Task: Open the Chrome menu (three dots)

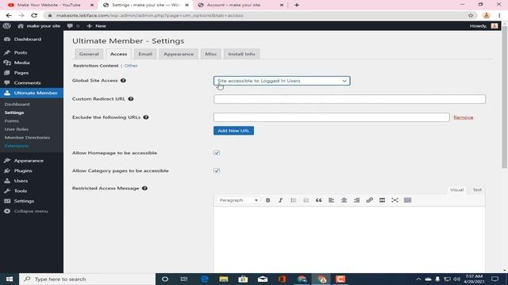Action: coord(499,16)
